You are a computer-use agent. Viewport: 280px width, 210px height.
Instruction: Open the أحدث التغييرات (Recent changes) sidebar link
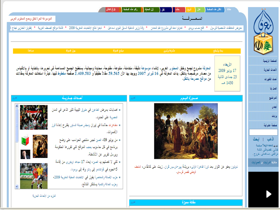click(x=271, y=79)
